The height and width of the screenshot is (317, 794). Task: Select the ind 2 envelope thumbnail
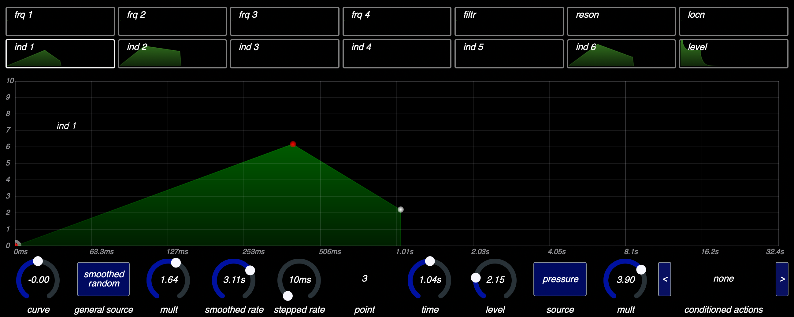[x=172, y=53]
